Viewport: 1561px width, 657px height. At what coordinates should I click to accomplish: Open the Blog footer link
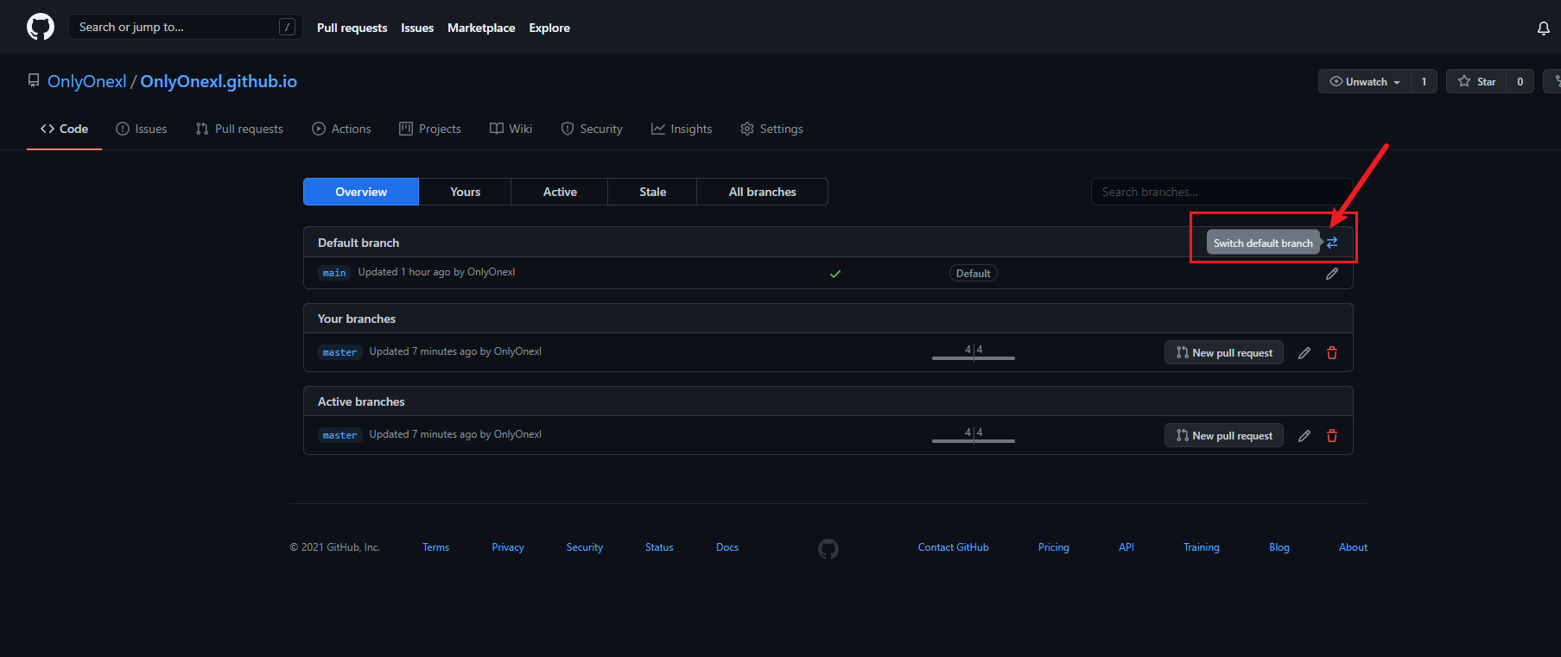(x=1279, y=547)
